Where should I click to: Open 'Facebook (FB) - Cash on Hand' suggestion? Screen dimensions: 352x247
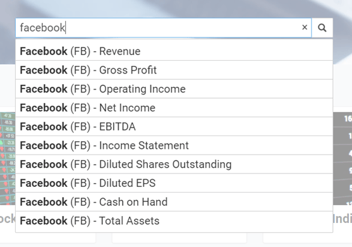click(174, 202)
